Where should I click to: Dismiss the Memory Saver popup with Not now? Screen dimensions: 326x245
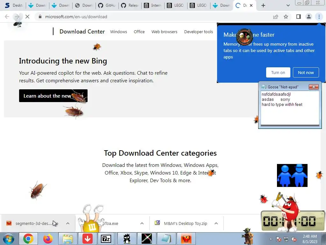pos(306,72)
